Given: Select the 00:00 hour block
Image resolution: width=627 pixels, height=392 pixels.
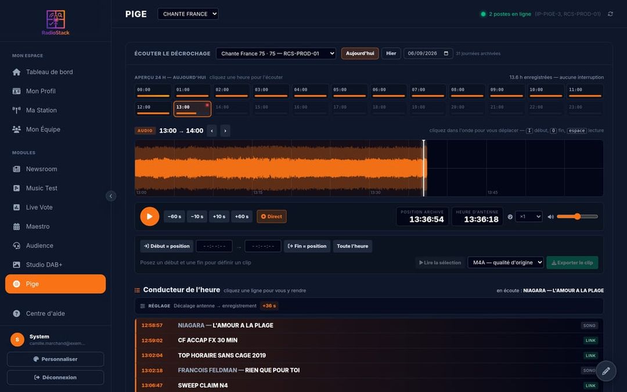Looking at the screenshot, I should (153, 91).
